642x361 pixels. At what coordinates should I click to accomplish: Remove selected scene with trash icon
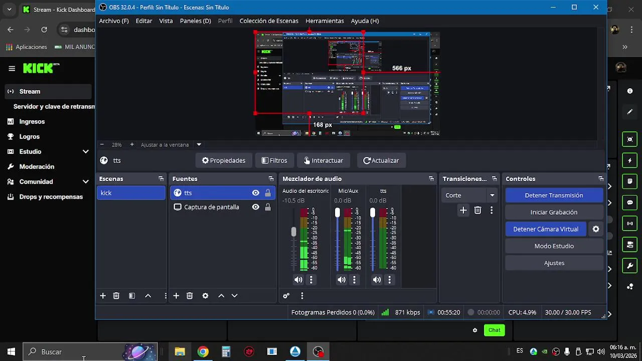(x=116, y=296)
